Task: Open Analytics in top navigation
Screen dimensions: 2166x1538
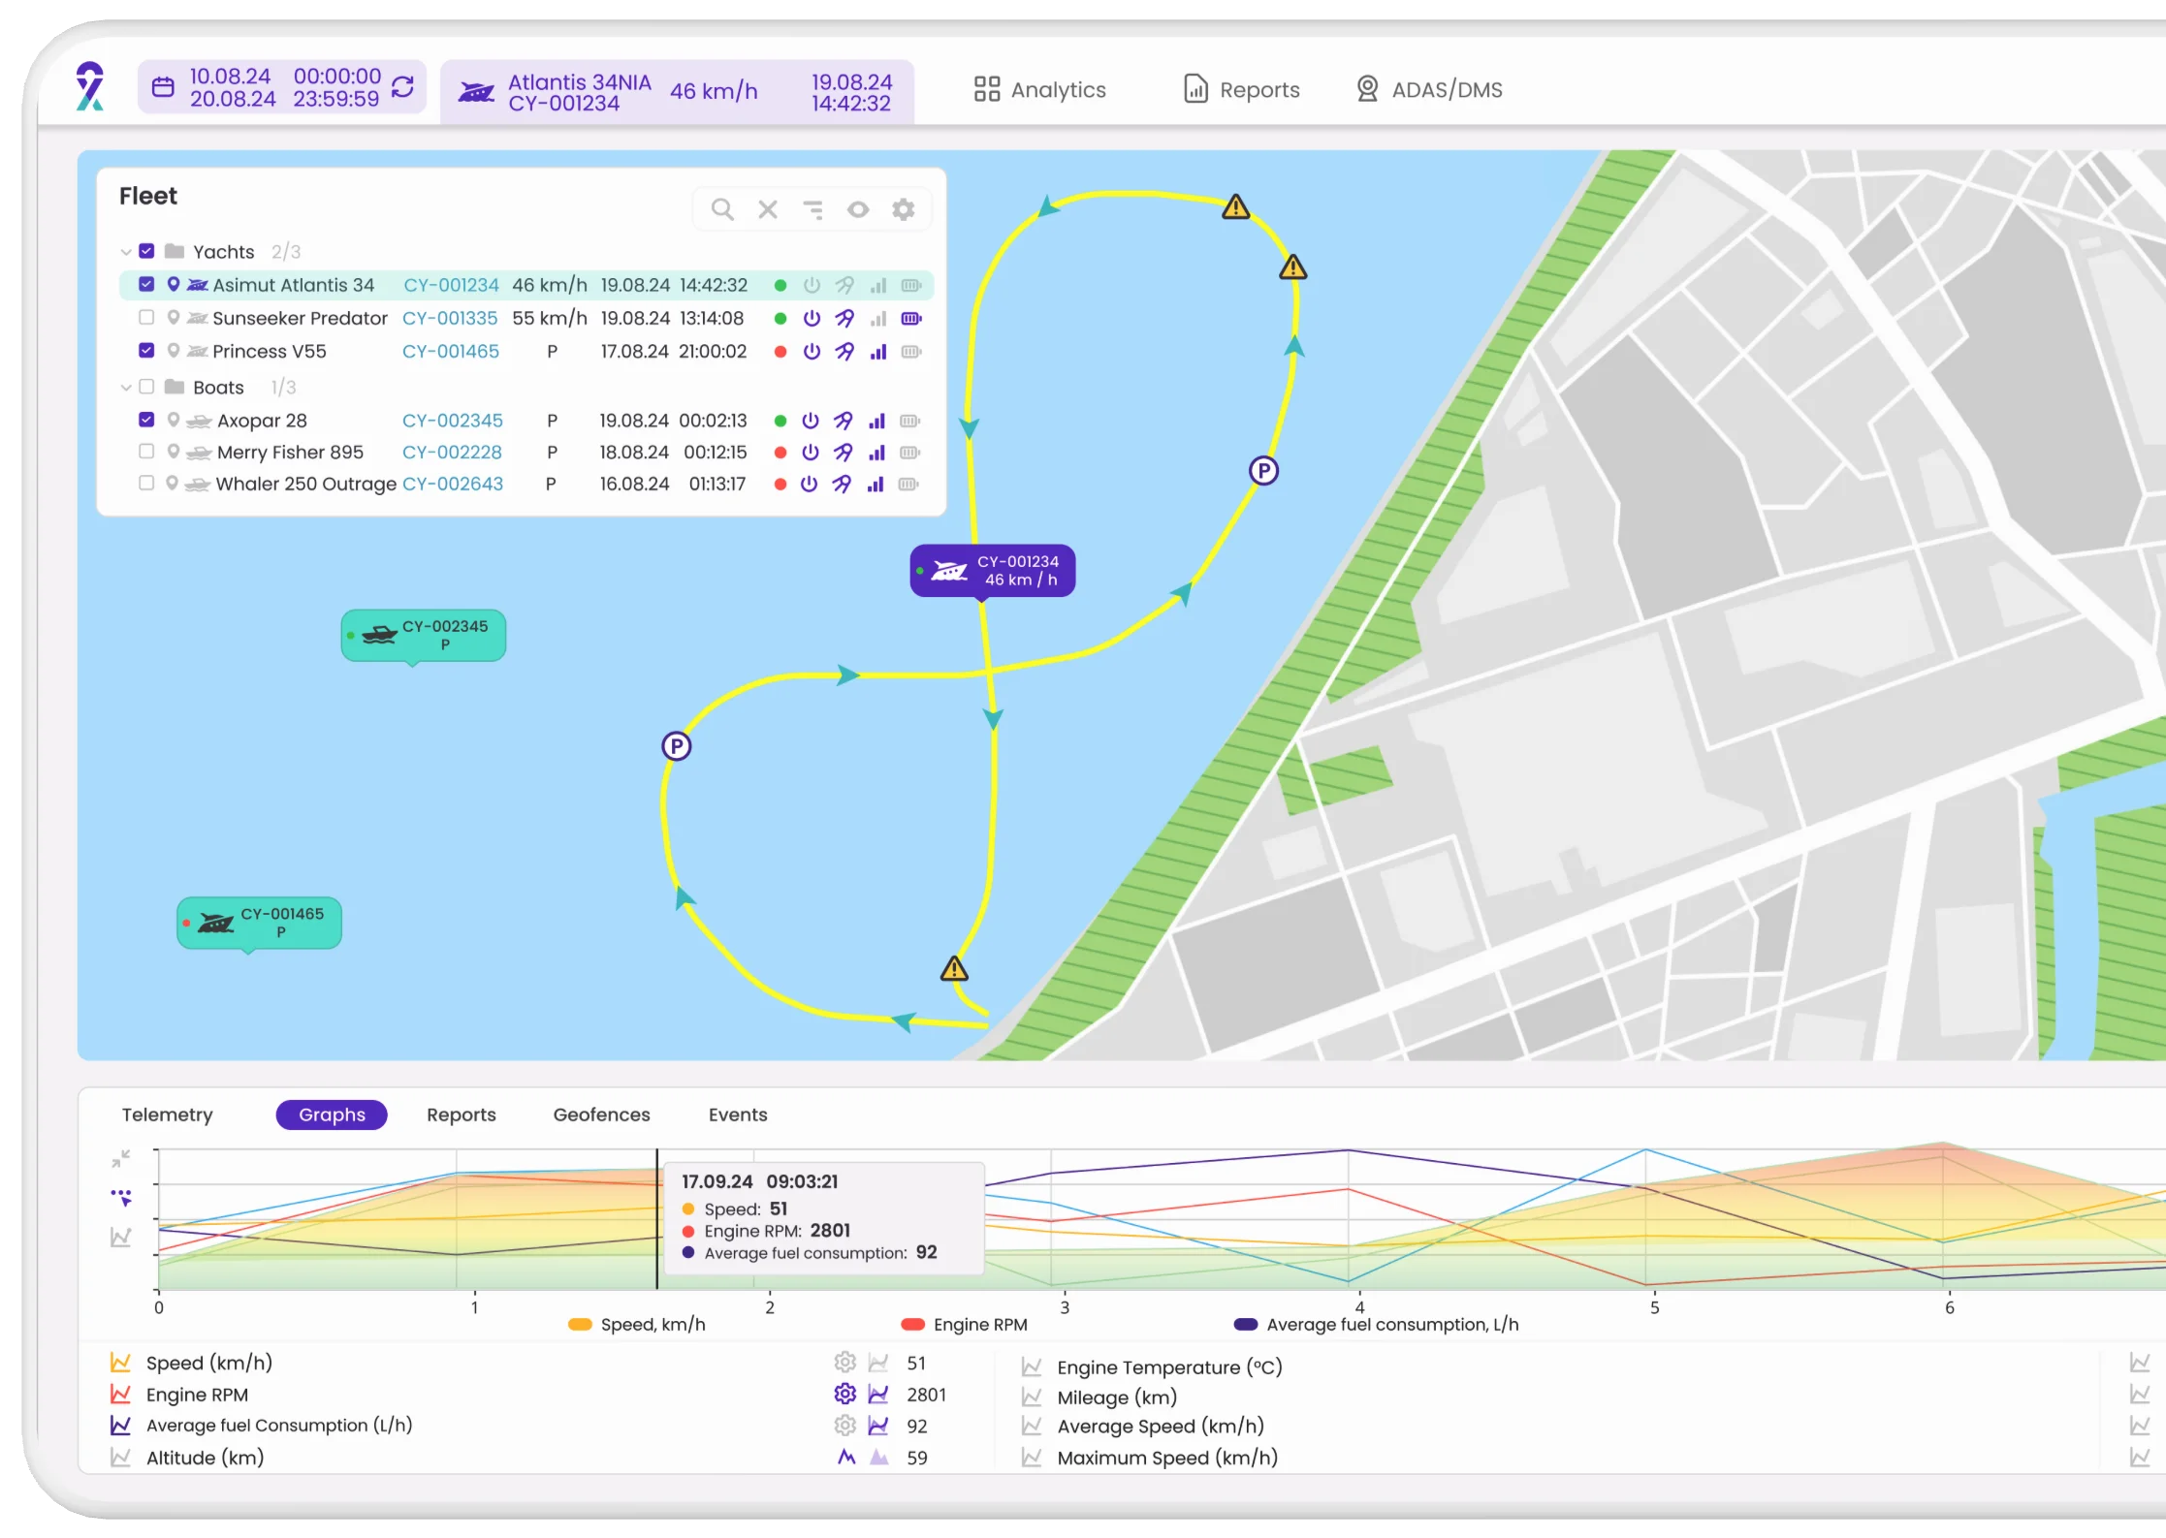Action: tap(1039, 89)
